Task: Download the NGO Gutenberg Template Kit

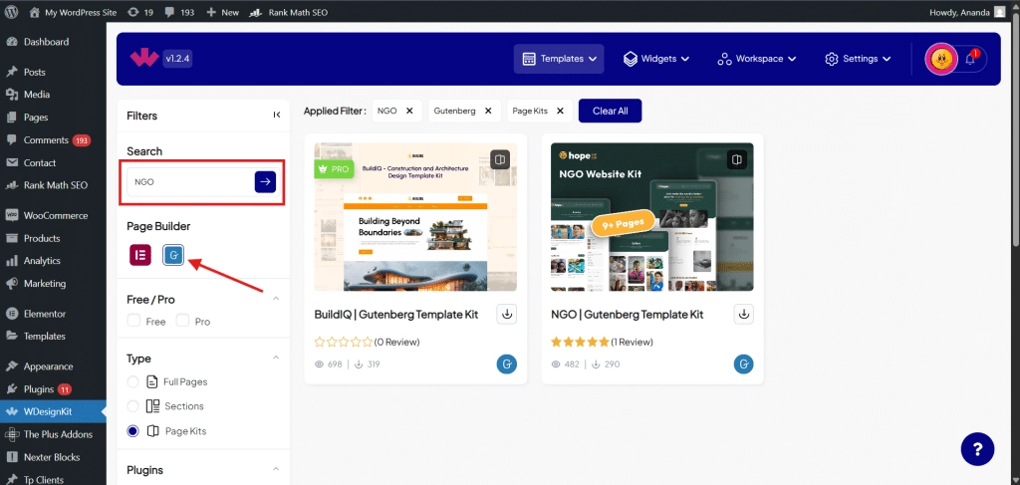Action: (x=744, y=314)
